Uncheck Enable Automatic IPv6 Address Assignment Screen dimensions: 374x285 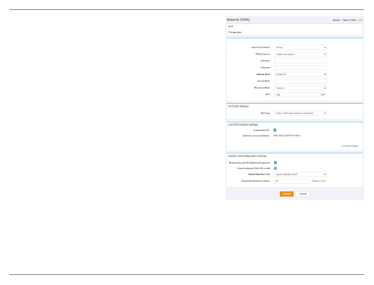(x=276, y=162)
